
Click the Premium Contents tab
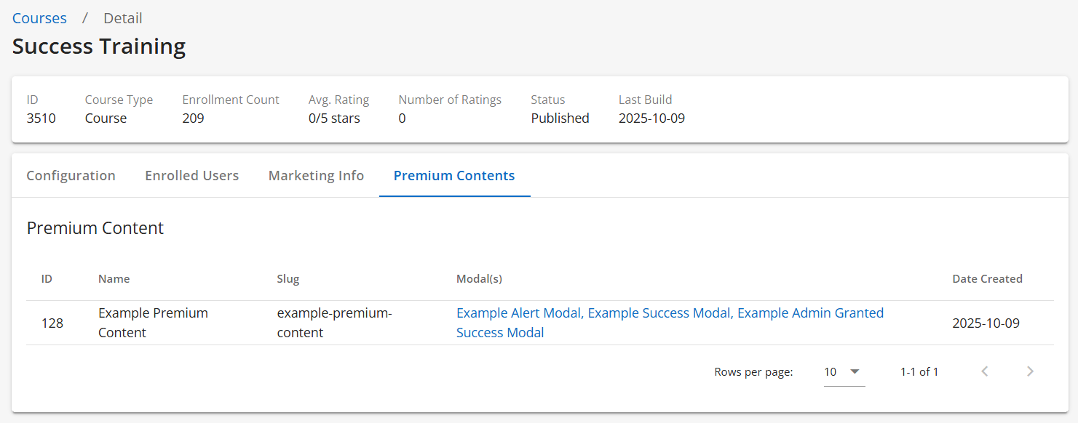coord(454,175)
